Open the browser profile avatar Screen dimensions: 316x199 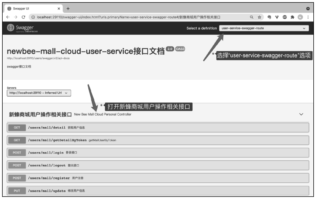tap(300, 17)
